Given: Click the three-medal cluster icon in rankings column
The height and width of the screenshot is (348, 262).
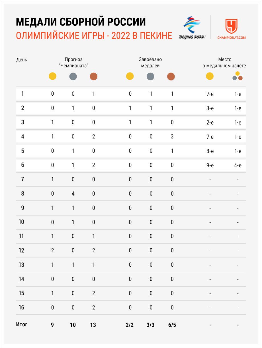Looking at the screenshot, I should click(x=238, y=76).
